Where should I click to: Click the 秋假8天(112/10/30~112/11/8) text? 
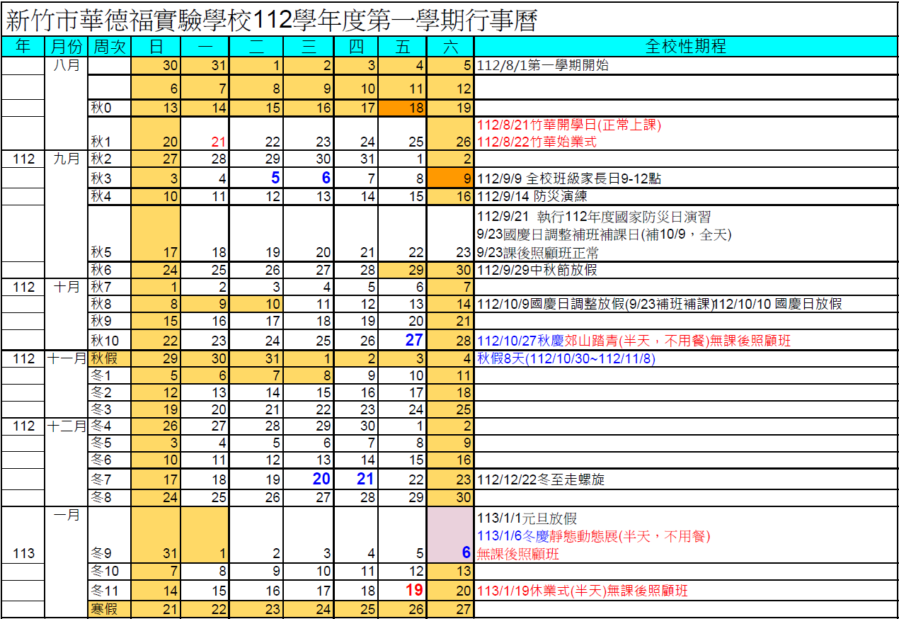coord(566,358)
